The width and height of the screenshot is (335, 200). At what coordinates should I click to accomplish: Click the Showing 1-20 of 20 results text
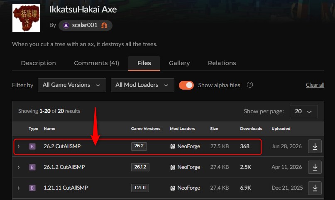tap(49, 111)
